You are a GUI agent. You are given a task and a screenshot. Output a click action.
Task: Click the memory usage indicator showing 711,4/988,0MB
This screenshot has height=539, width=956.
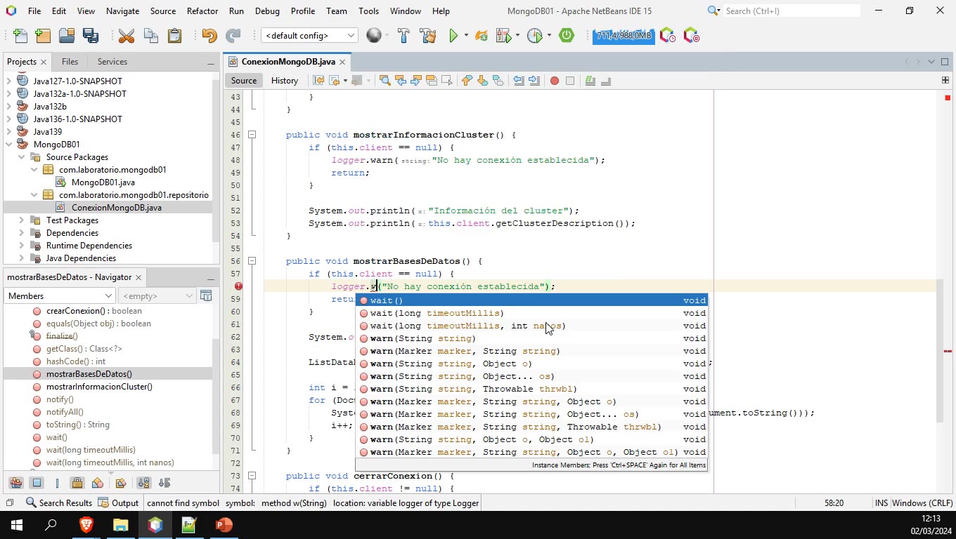point(623,35)
